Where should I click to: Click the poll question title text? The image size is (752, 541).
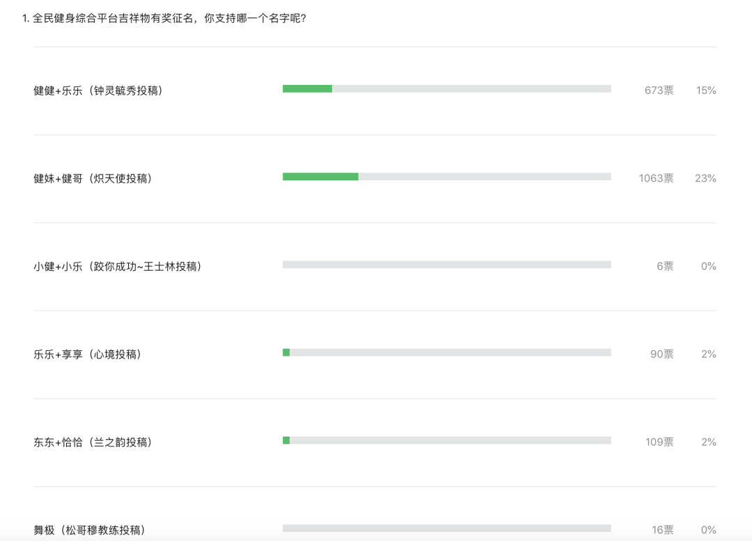(x=164, y=18)
